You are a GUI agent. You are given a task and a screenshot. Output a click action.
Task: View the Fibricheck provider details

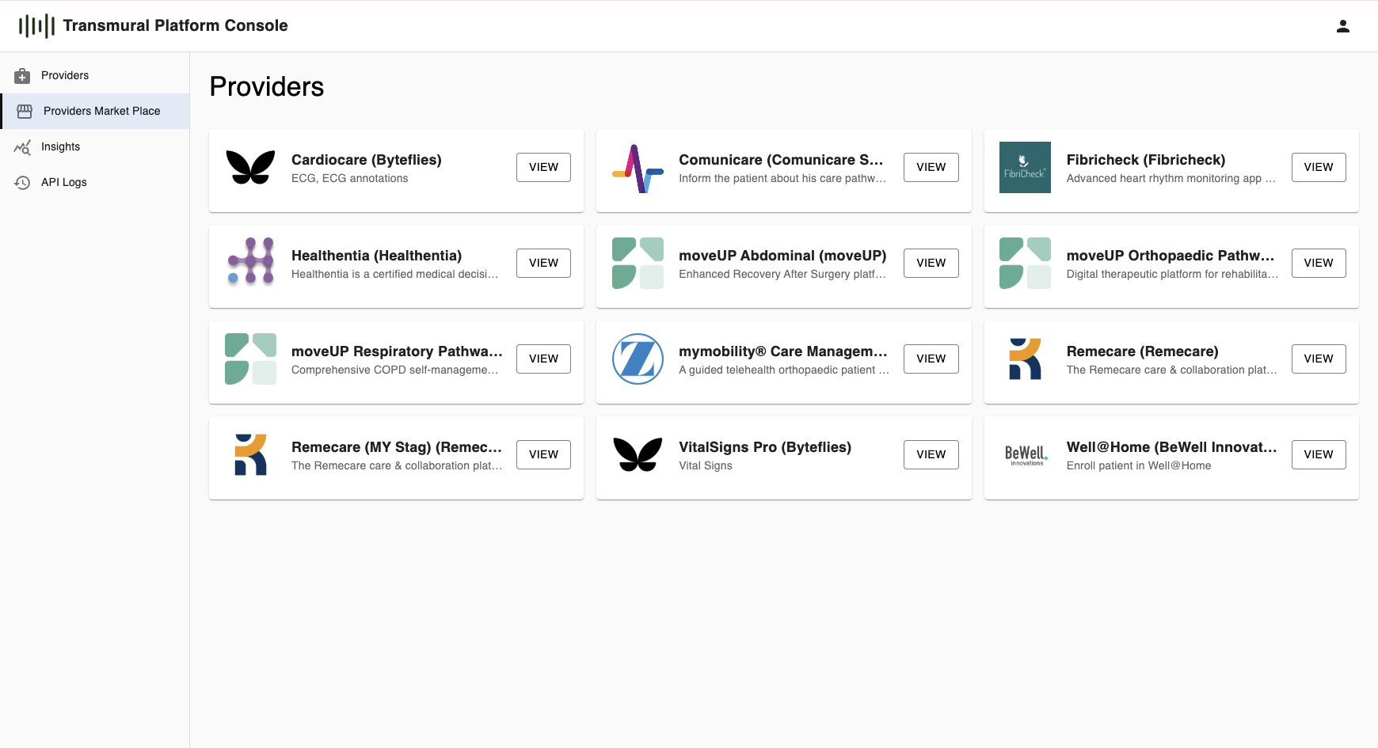(x=1318, y=167)
